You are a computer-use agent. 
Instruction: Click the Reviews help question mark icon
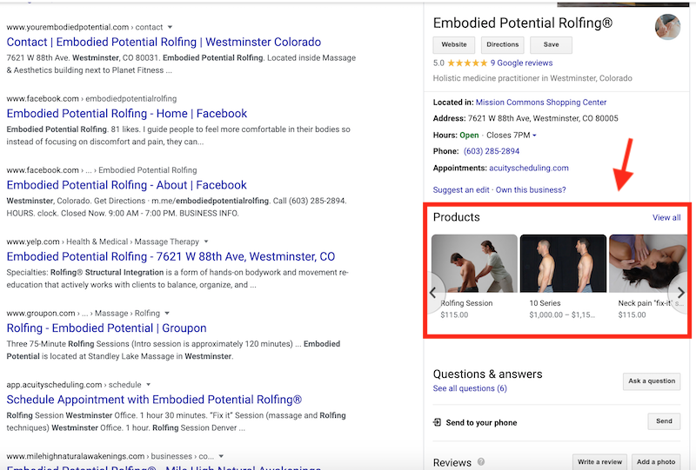coord(481,462)
